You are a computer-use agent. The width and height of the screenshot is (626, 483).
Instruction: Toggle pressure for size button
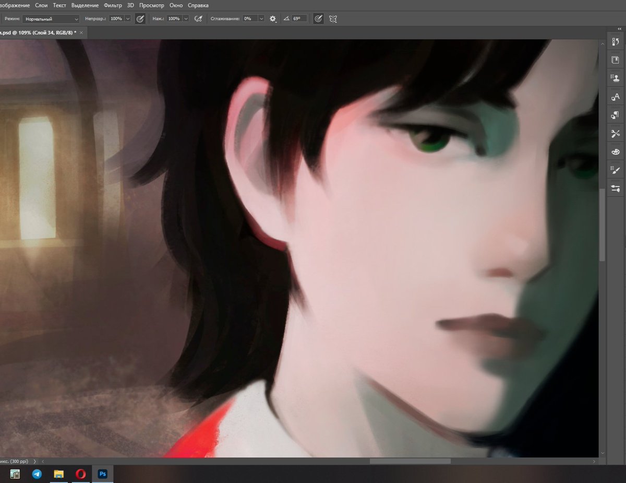click(318, 18)
